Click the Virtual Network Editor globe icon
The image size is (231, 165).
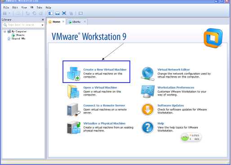click(x=147, y=74)
